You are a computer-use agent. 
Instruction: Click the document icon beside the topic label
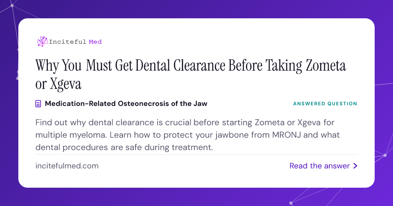38,104
